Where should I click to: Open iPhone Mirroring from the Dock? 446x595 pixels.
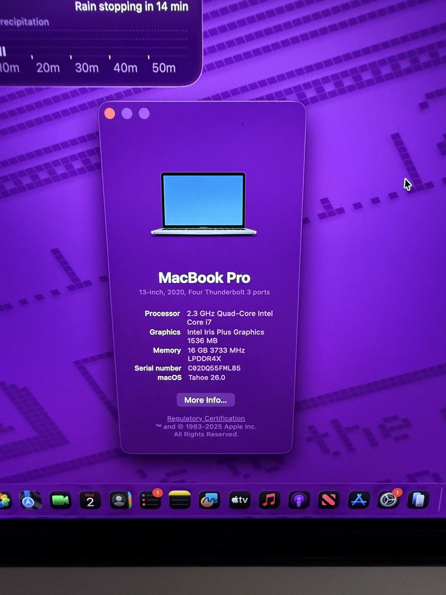click(x=418, y=500)
